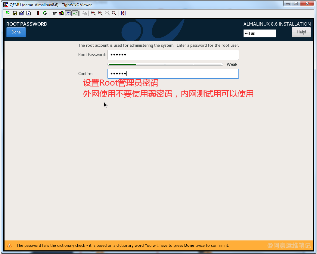Click the Transfer files toolbar icon
The height and width of the screenshot is (254, 317).
pyautogui.click(x=84, y=13)
